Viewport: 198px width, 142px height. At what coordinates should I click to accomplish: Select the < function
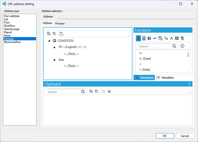tap(140, 64)
